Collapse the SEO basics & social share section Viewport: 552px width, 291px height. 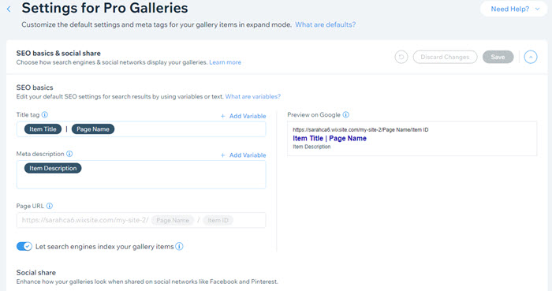pos(531,57)
